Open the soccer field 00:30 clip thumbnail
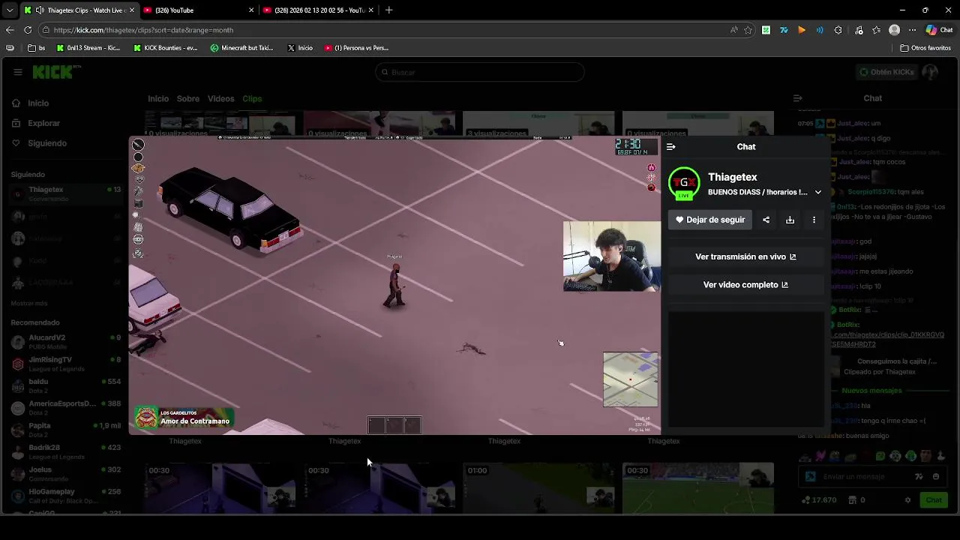The image size is (960, 540). coord(698,487)
